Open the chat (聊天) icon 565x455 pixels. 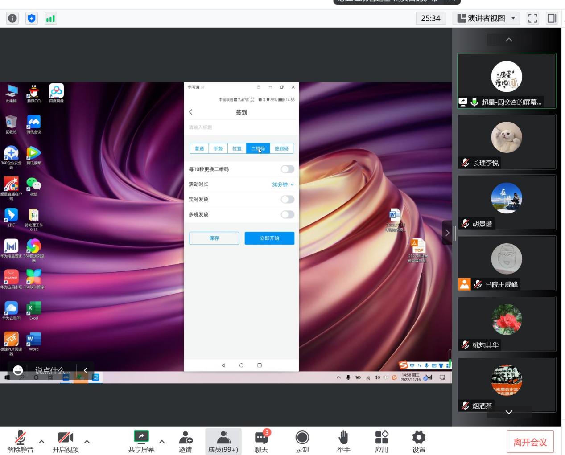261,441
